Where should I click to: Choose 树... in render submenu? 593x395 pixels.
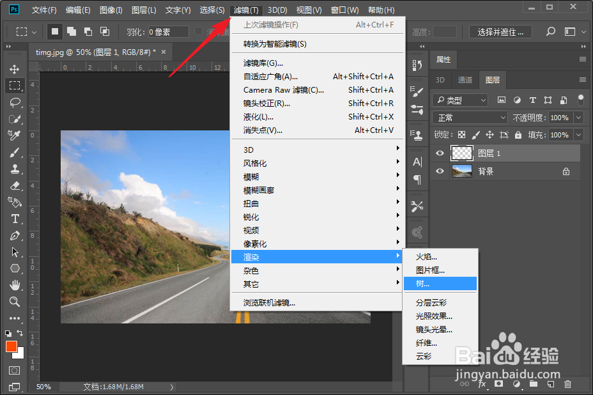click(x=440, y=283)
